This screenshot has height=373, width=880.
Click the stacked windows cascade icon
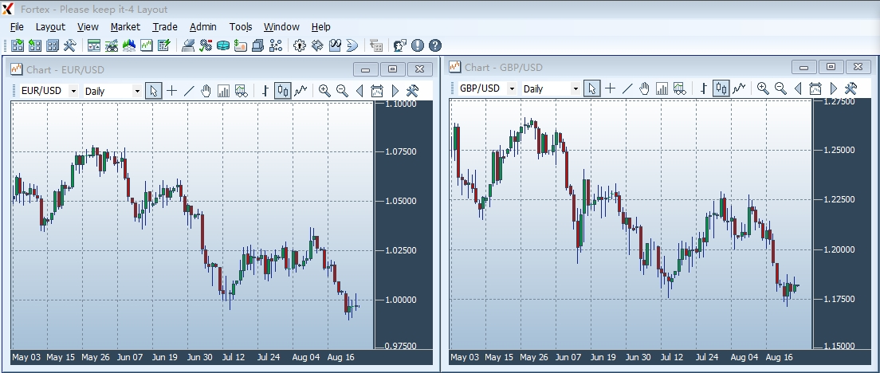click(x=257, y=45)
